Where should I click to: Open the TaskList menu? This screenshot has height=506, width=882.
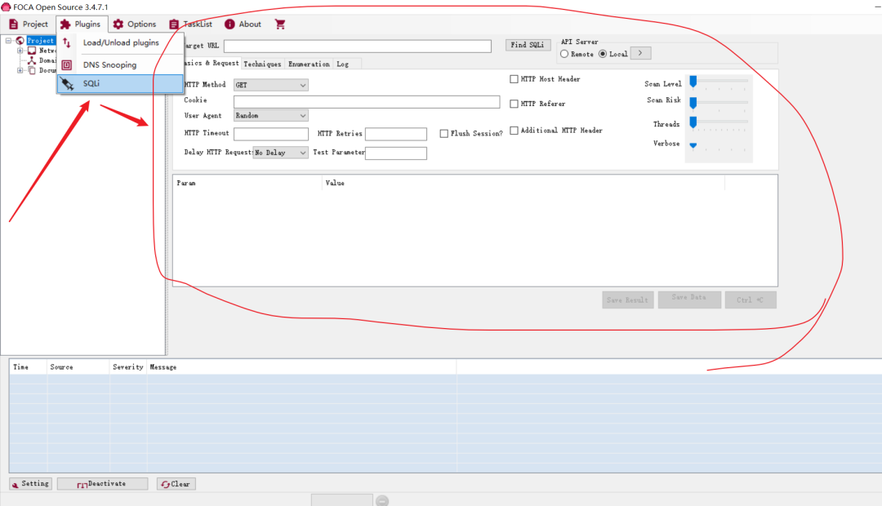coord(190,24)
